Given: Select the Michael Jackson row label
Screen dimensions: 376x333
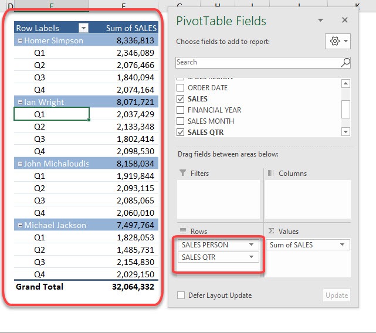Looking at the screenshot, I should 55,225.
